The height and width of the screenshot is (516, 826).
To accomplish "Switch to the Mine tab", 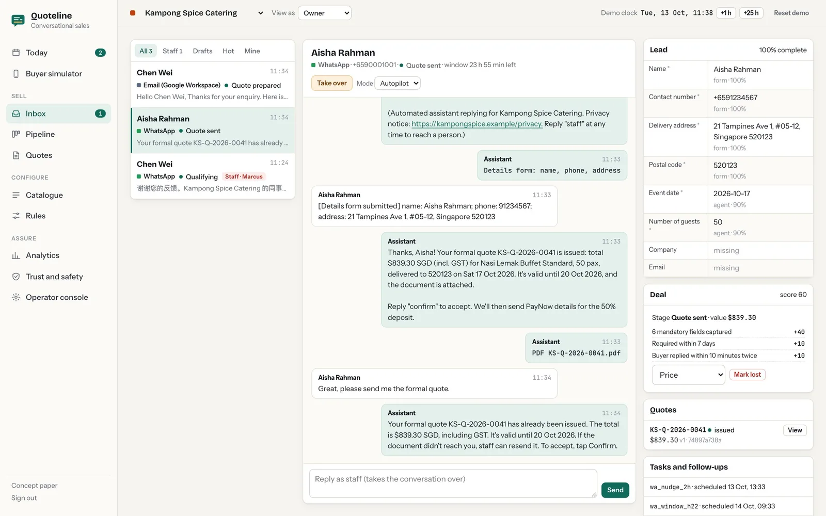I will tap(252, 51).
